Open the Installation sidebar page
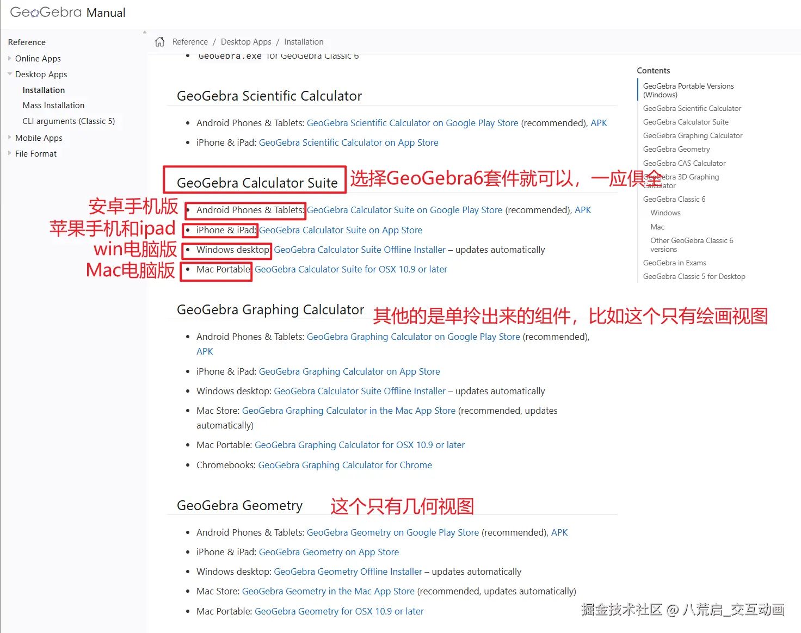This screenshot has height=633, width=801. pyautogui.click(x=44, y=90)
